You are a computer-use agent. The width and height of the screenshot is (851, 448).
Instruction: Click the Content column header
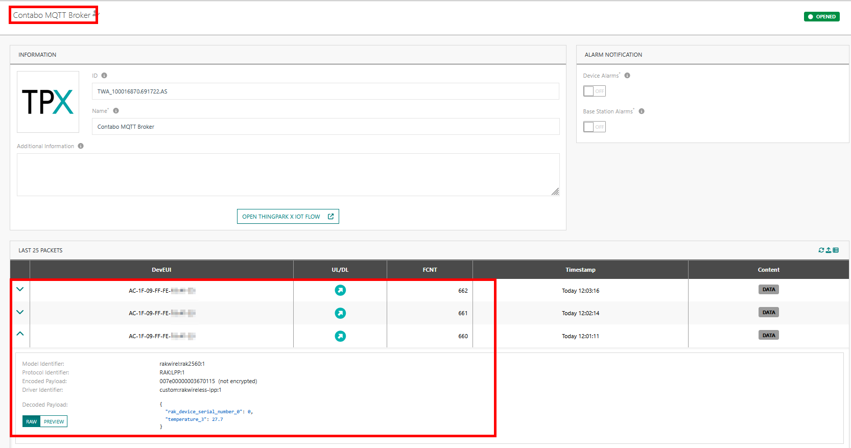[x=769, y=270]
